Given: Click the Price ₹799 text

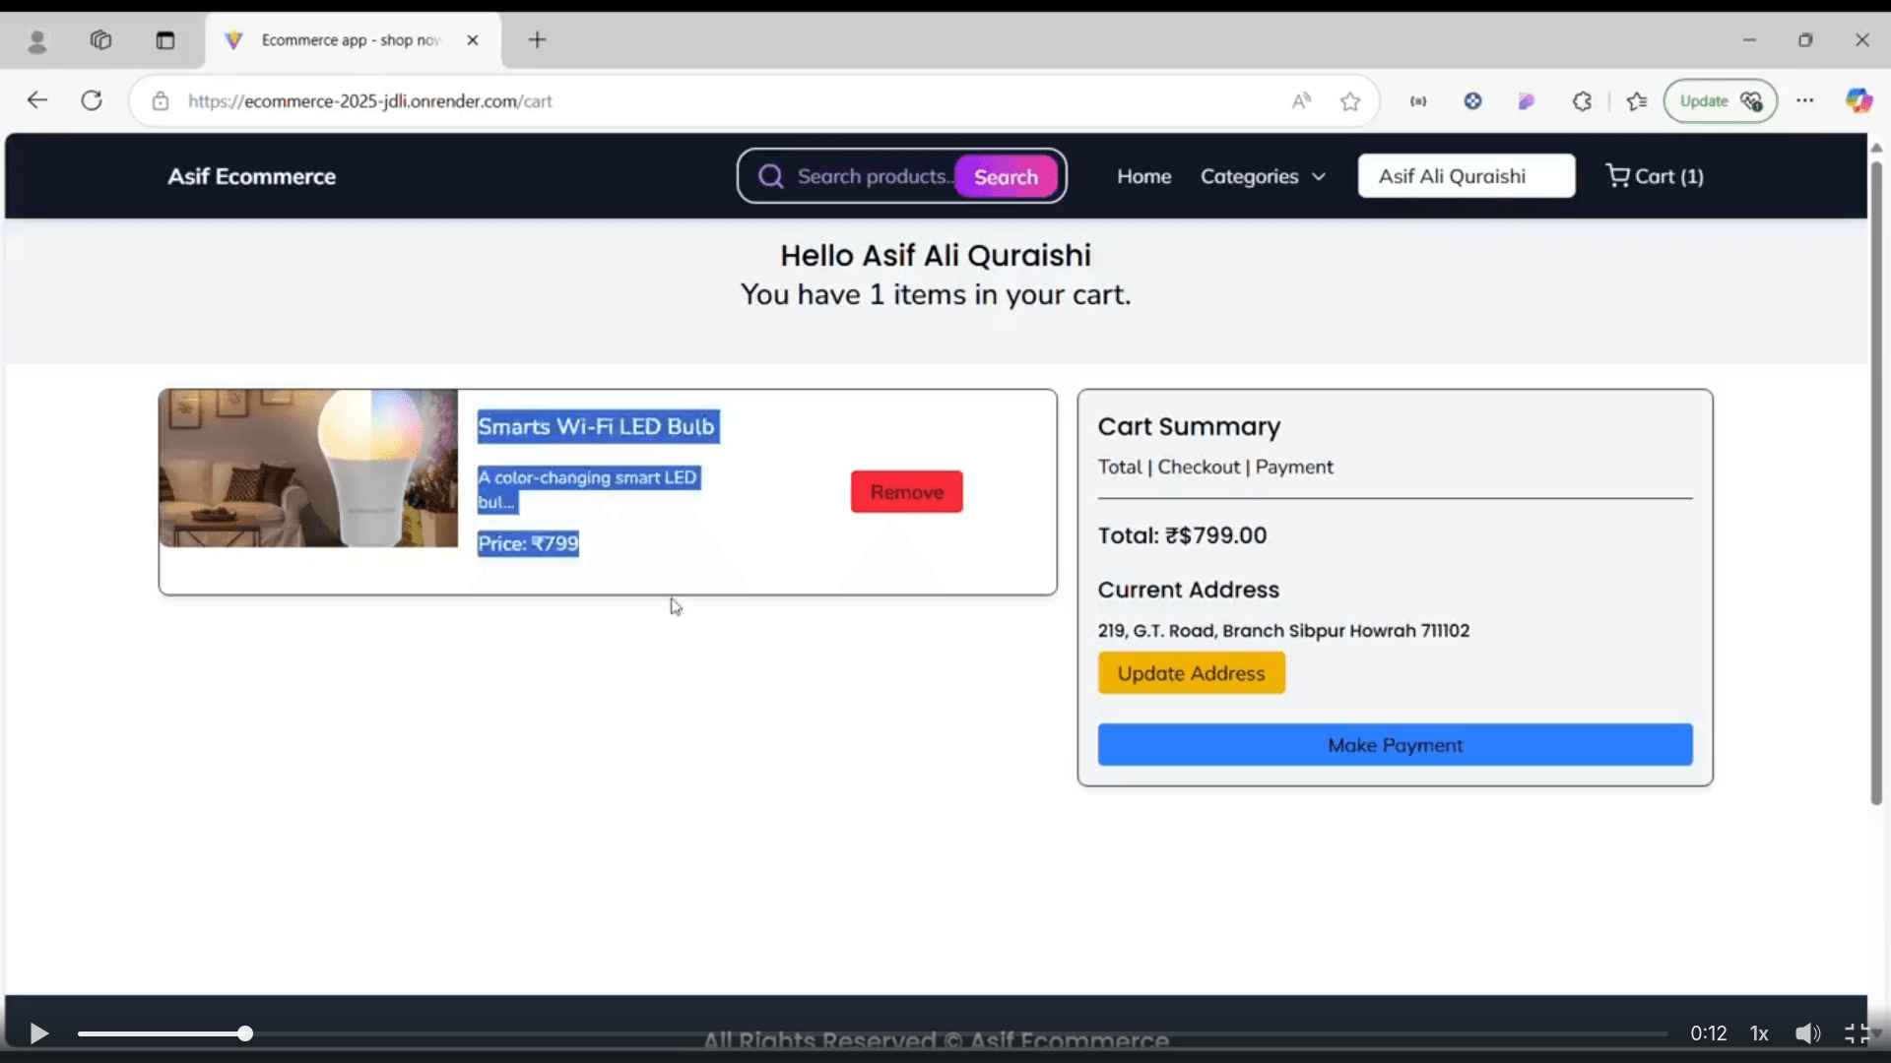Looking at the screenshot, I should click(x=528, y=543).
